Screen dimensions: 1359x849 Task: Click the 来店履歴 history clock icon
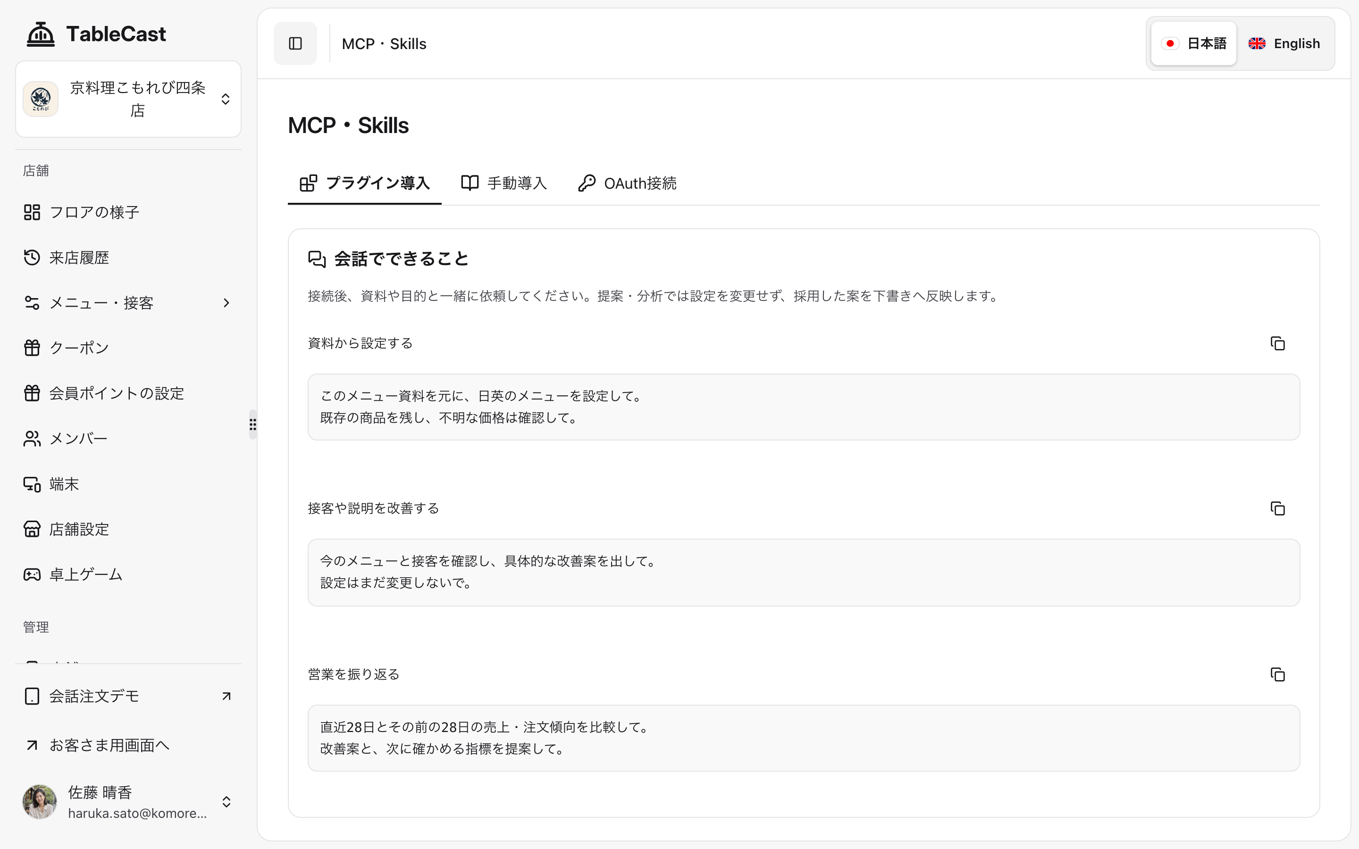(32, 257)
